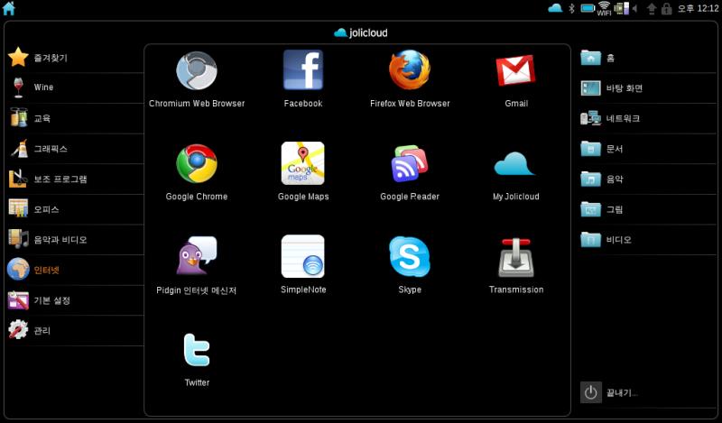The width and height of the screenshot is (722, 423).
Task: Launch Pidgin 인터넷 메신저
Action: tap(197, 256)
